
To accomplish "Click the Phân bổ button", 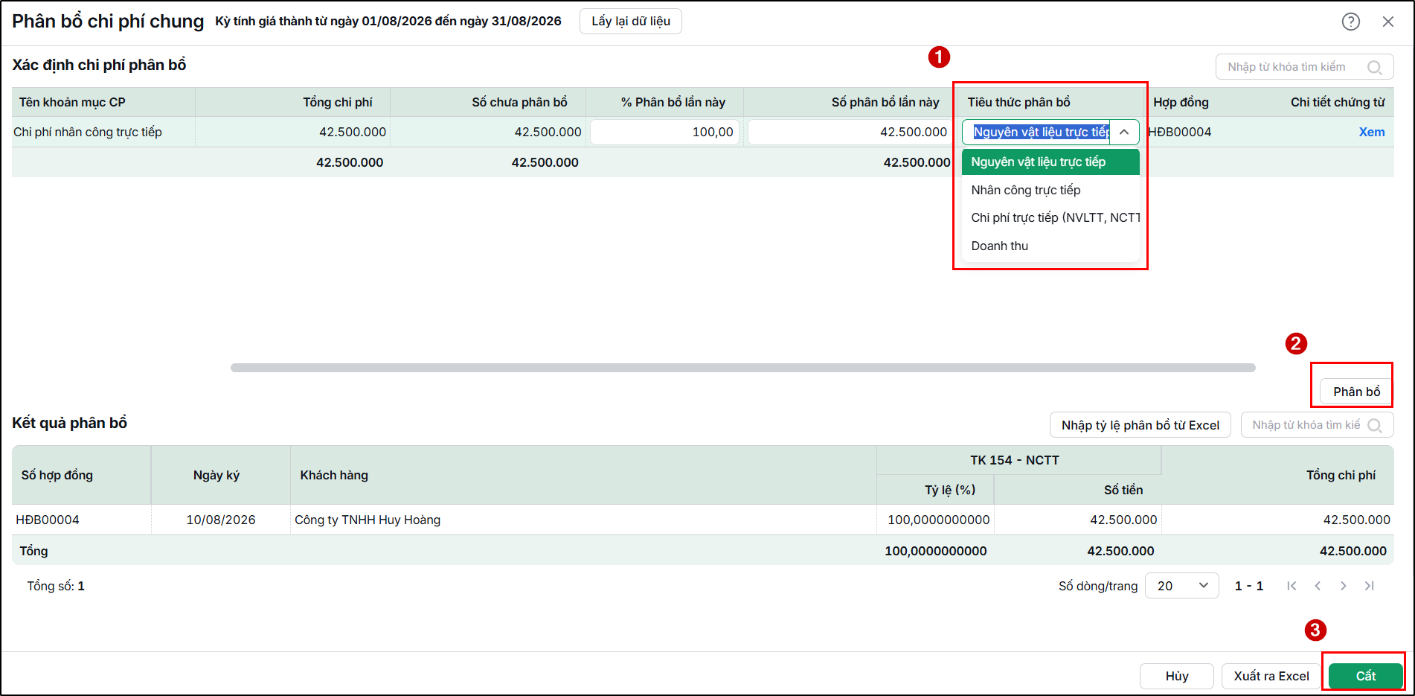I will pos(1356,392).
